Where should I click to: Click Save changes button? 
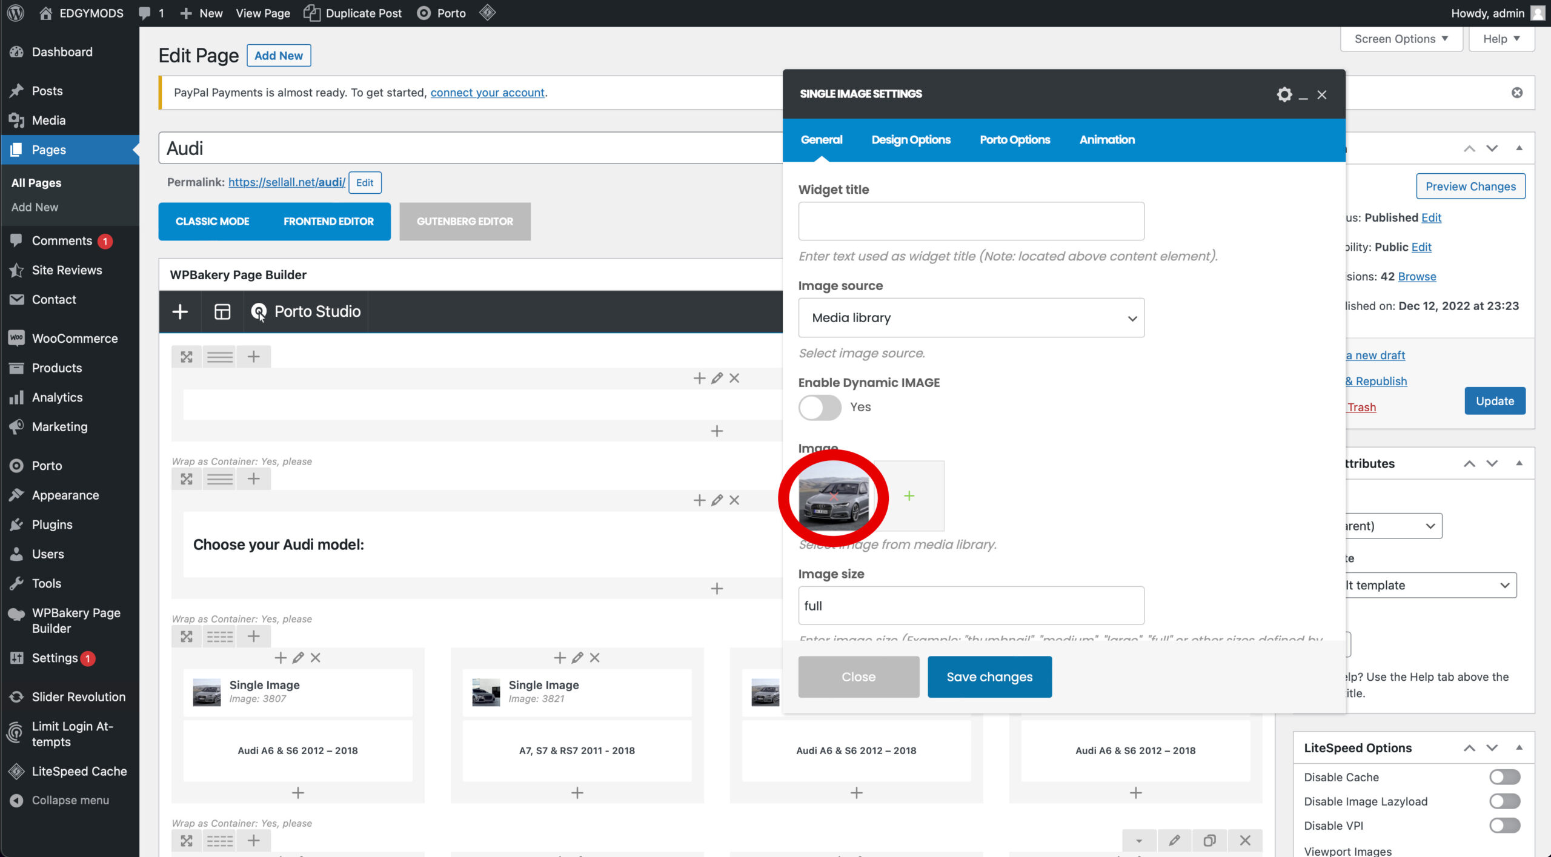[989, 677]
